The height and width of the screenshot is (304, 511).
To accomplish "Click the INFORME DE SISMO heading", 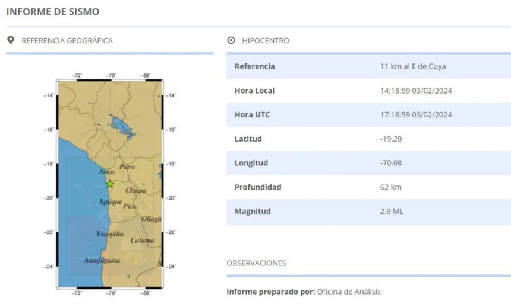I will (53, 12).
